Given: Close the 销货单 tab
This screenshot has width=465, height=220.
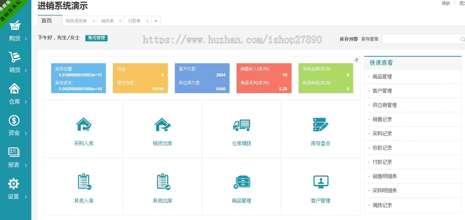Looking at the screenshot, I should coord(121,21).
